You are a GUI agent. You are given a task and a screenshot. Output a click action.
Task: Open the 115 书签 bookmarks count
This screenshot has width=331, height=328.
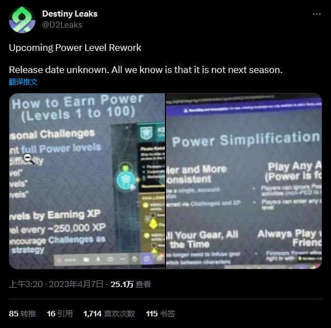point(161,314)
